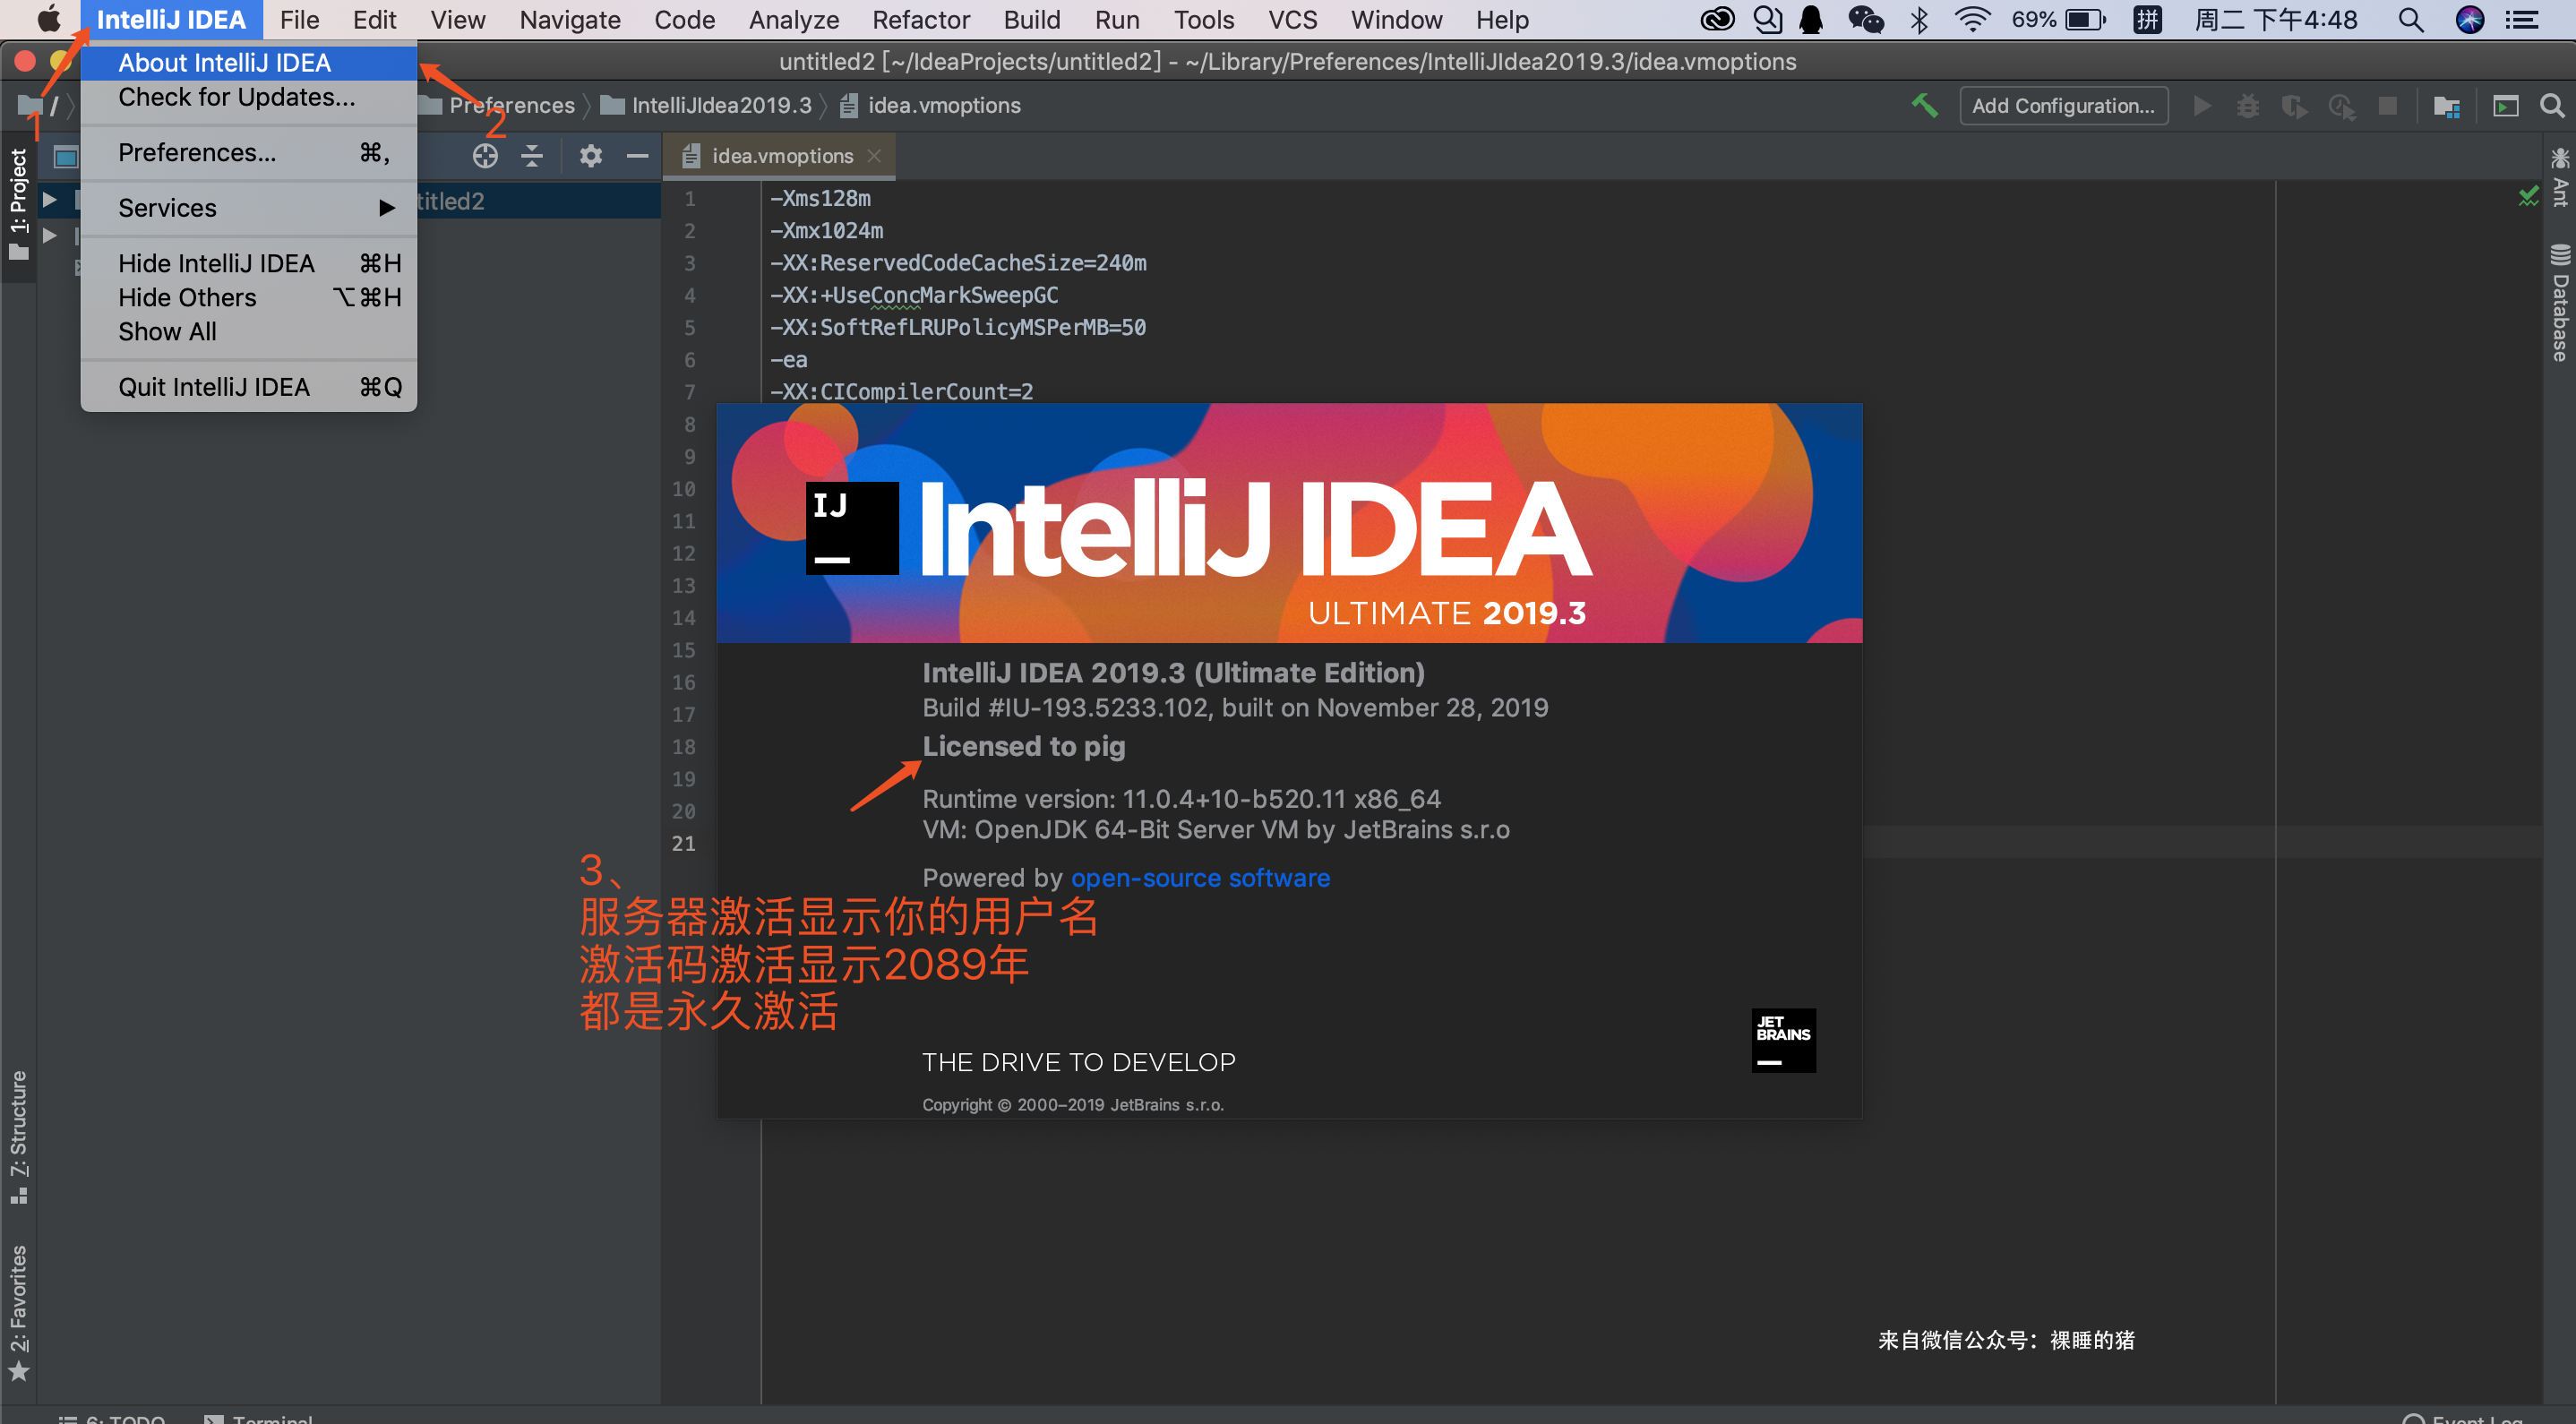Click the Project view selector icon
Screen dimensions: 2576x1424
point(66,157)
